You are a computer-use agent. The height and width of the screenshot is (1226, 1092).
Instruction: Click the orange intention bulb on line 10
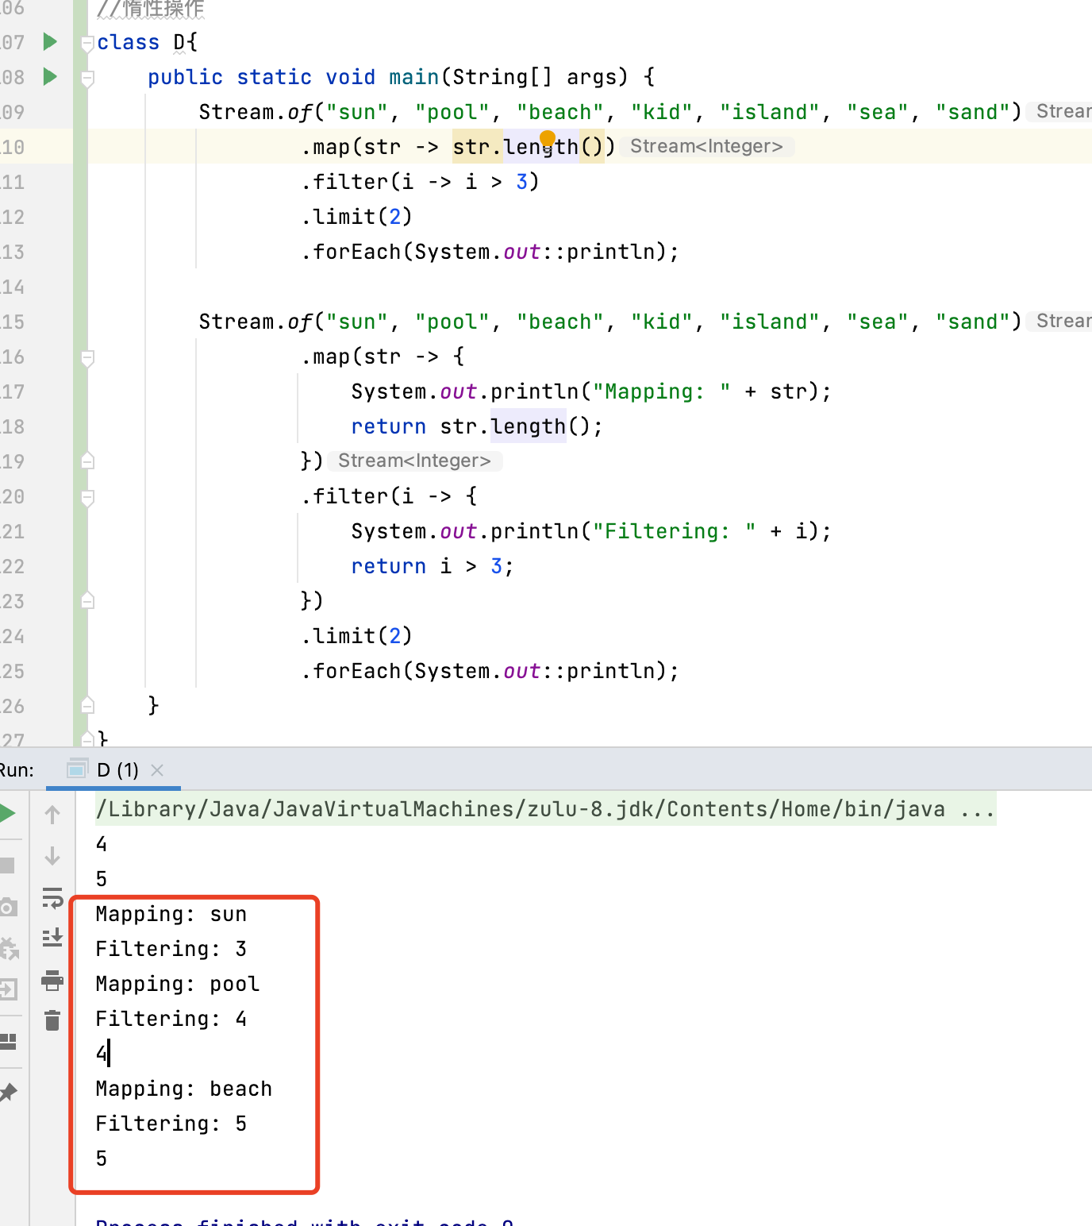[x=548, y=138]
